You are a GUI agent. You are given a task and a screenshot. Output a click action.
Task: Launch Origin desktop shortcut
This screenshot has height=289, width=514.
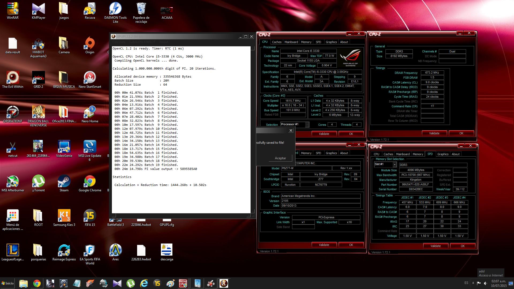click(x=90, y=45)
